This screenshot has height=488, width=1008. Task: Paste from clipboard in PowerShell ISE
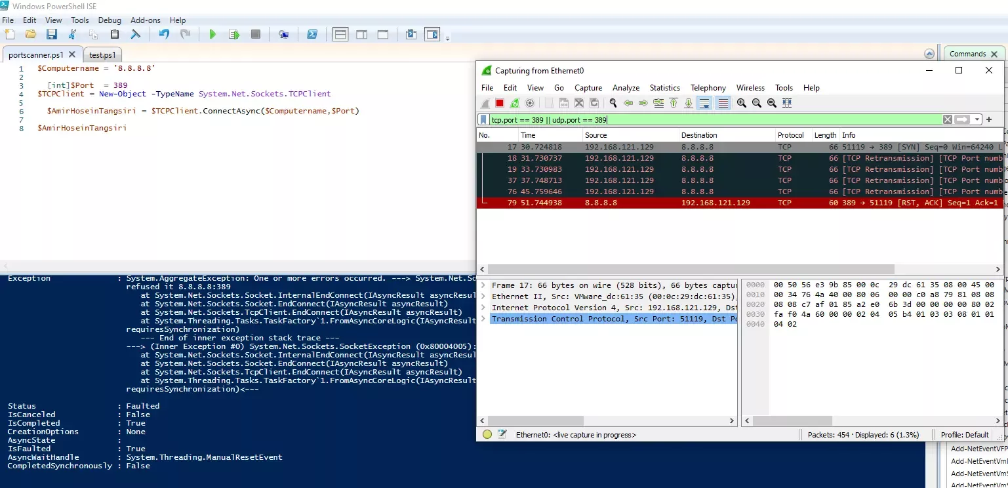pyautogui.click(x=115, y=34)
